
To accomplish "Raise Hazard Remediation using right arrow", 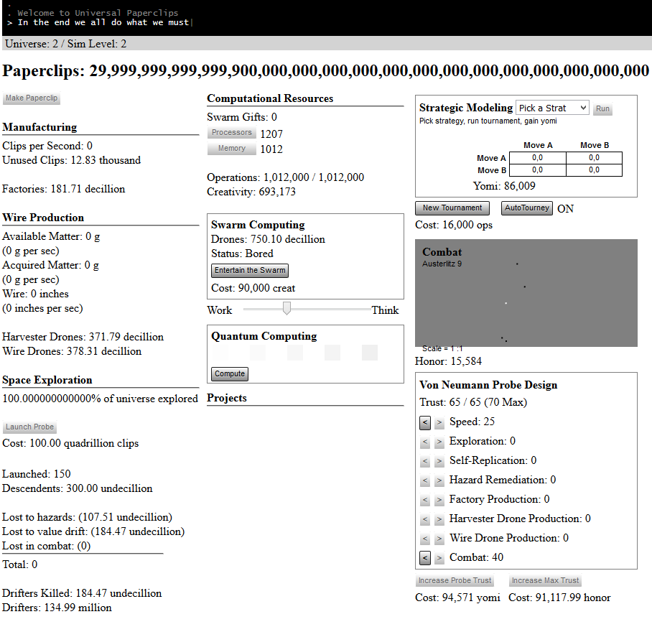I will tap(439, 481).
